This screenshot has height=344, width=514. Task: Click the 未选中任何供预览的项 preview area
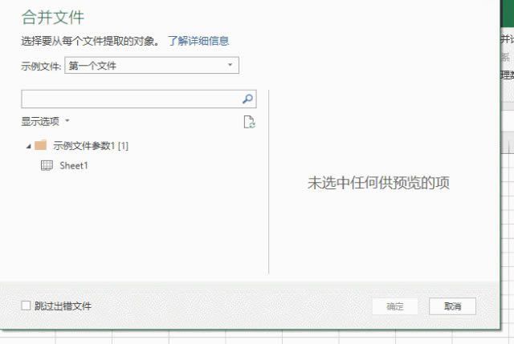[378, 183]
